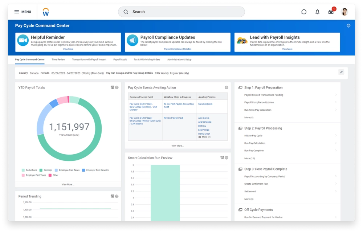Open Pay Cycle Events settings gear
Image resolution: width=363 pixels, height=233 pixels.
pos(227,87)
